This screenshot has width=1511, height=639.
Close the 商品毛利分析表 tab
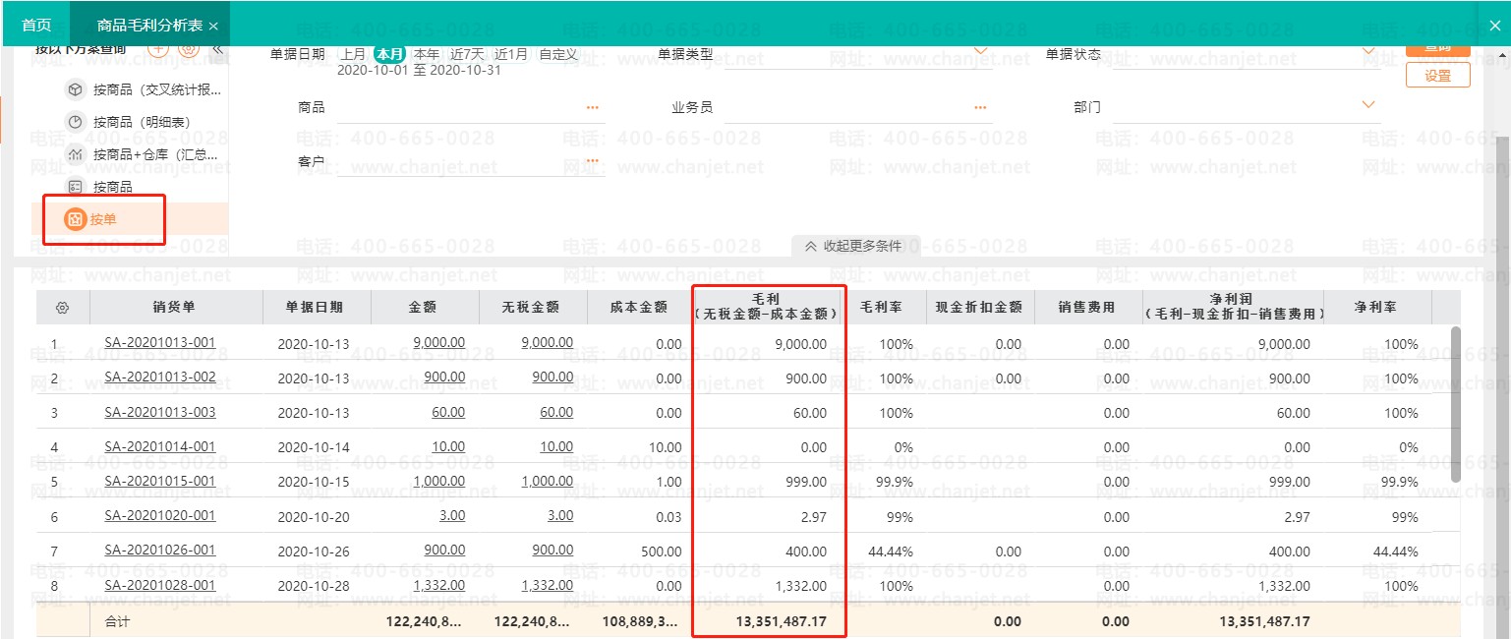pos(214,26)
